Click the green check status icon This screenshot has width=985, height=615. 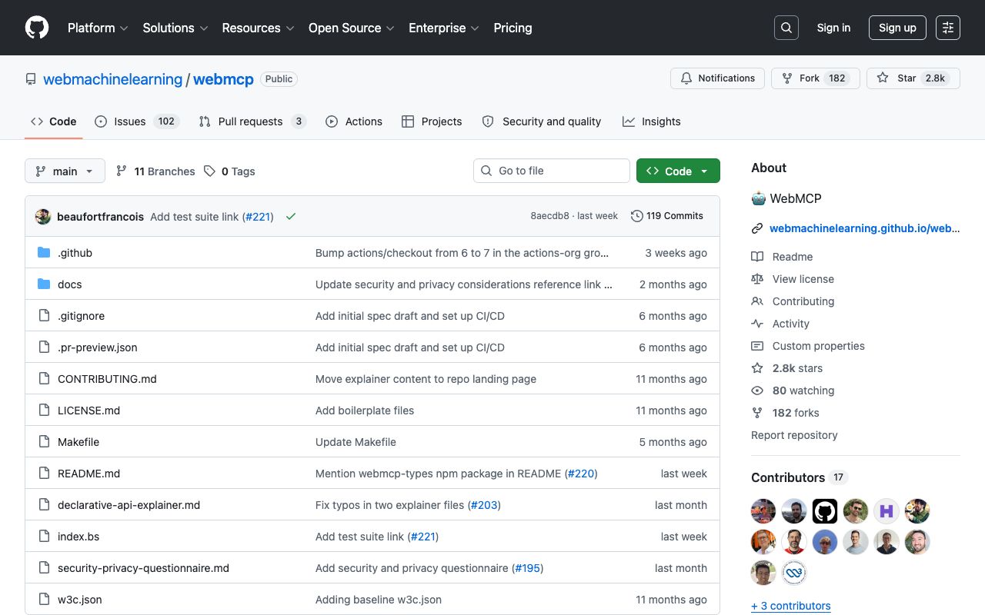click(291, 217)
